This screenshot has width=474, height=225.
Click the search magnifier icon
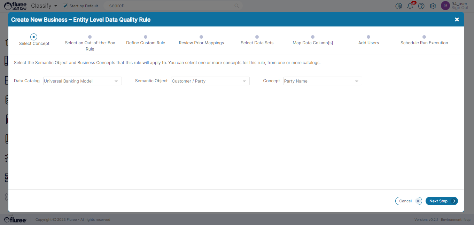(x=237, y=6)
